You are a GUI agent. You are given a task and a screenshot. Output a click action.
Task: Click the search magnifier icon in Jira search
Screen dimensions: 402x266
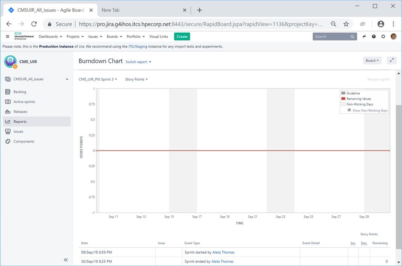click(x=352, y=37)
